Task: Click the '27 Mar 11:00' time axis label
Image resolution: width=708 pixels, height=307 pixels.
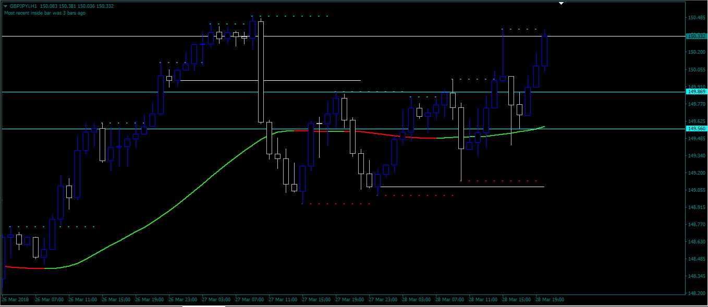Action: (283, 300)
